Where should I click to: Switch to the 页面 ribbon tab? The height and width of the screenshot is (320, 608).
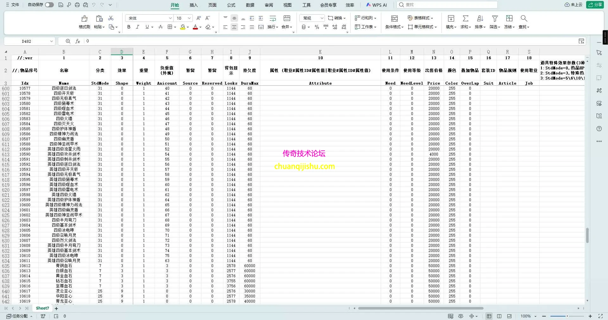212,5
